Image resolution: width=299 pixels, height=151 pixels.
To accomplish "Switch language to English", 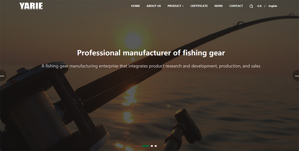I will (273, 6).
